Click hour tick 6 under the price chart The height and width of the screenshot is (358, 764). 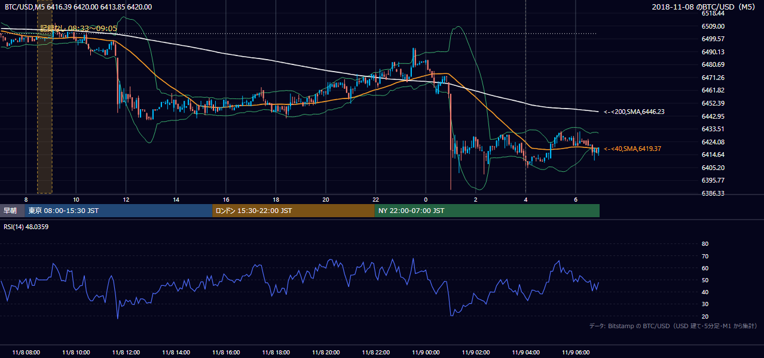tap(575, 199)
